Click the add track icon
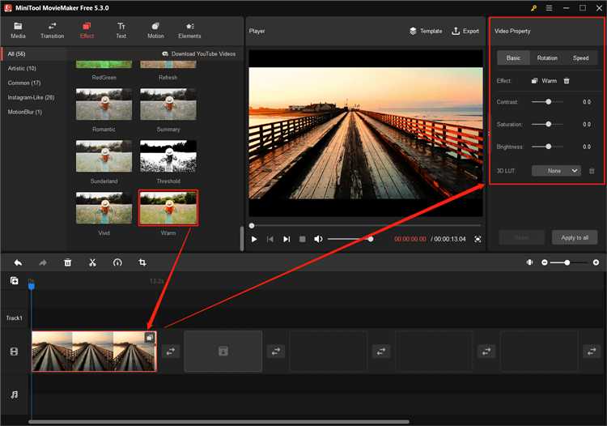607x426 pixels. tap(14, 280)
